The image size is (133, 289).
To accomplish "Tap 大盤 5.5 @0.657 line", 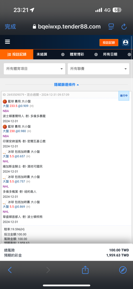I will coord(16,156).
